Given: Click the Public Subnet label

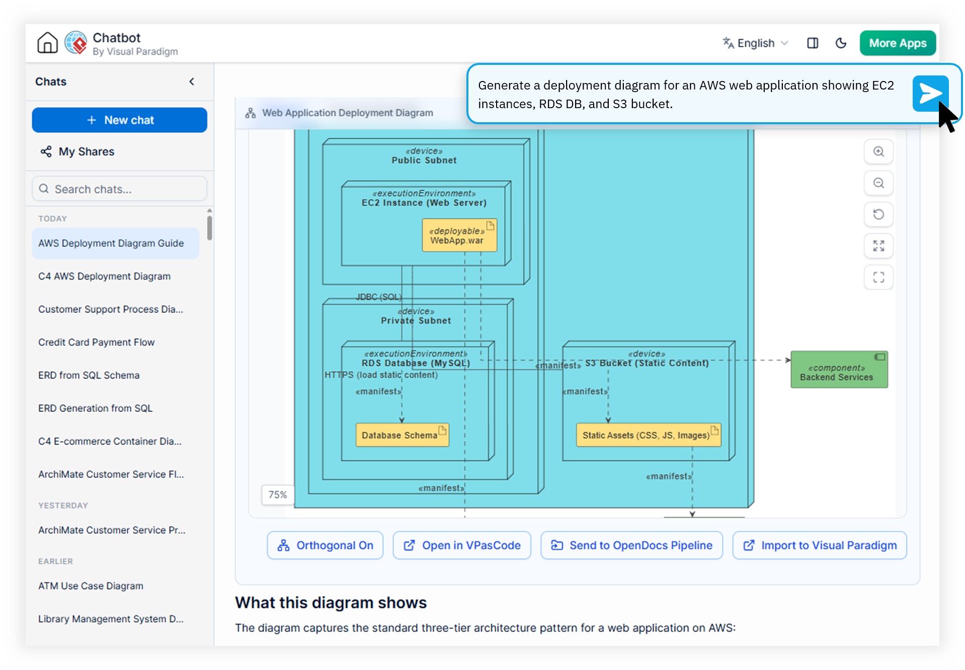Looking at the screenshot, I should (x=424, y=160).
